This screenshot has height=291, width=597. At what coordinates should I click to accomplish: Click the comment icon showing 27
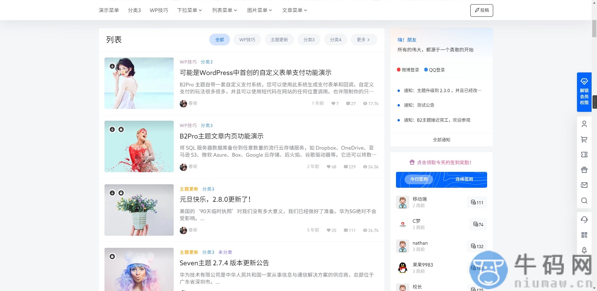point(348,104)
